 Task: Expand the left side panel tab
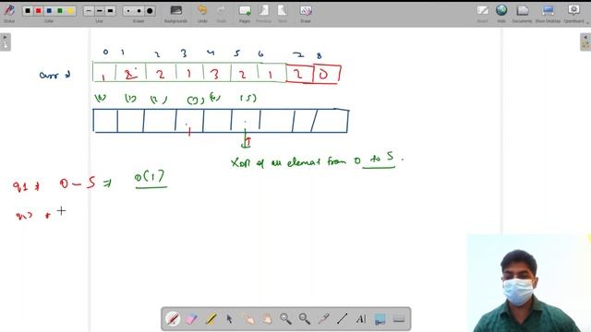(x=6, y=41)
